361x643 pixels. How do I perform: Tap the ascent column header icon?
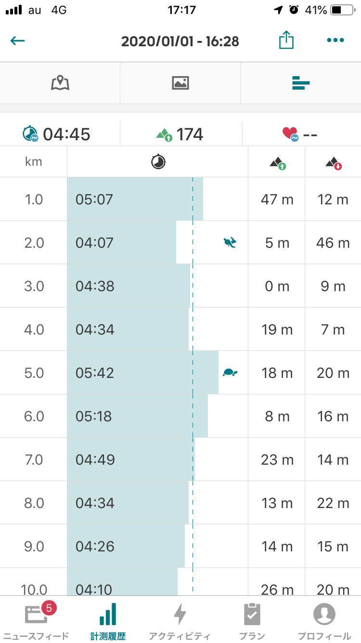pyautogui.click(x=277, y=162)
